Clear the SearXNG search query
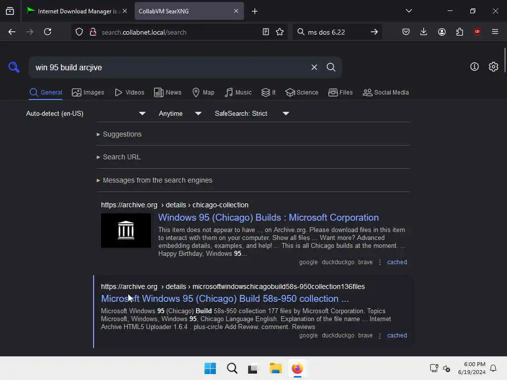507x380 pixels. tap(314, 67)
